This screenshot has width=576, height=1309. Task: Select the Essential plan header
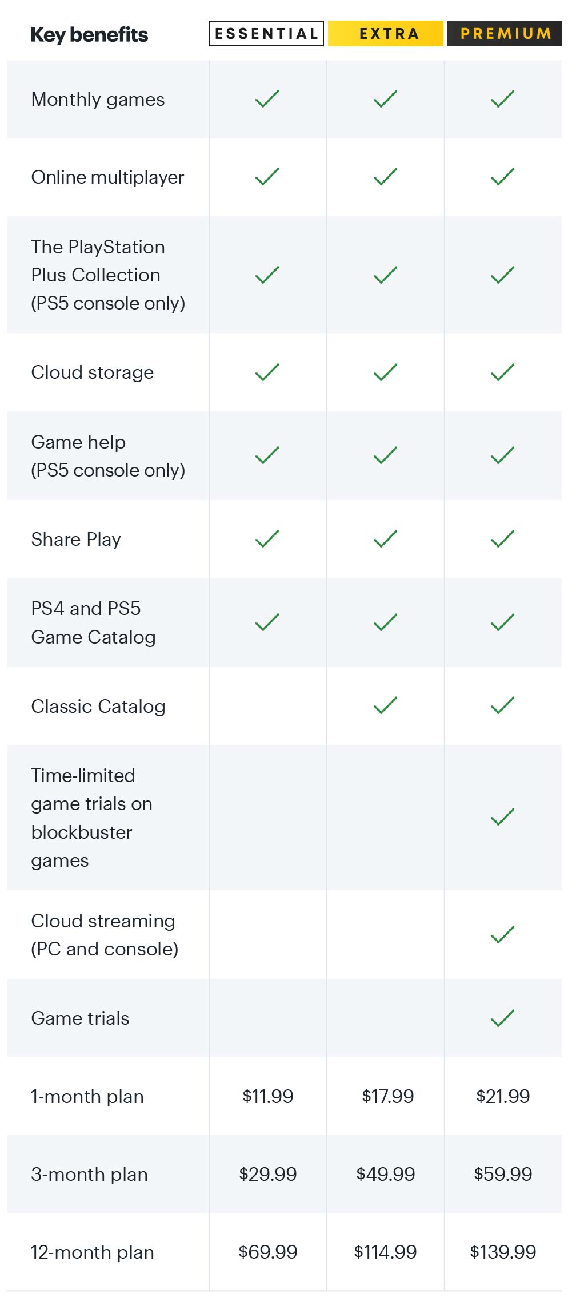tap(266, 34)
